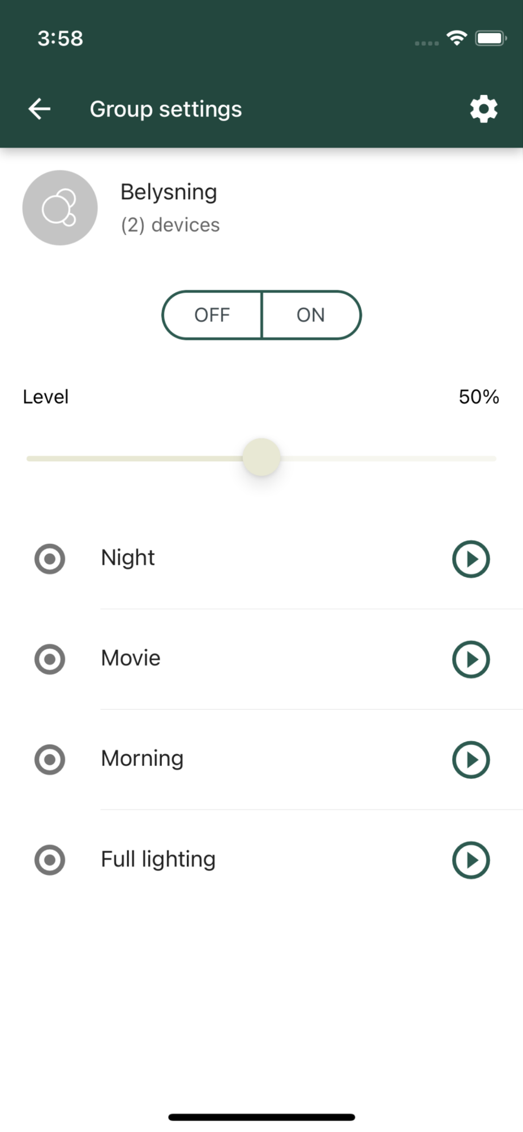This screenshot has width=523, height=1132.
Task: Play the Movie scene
Action: [471, 659]
